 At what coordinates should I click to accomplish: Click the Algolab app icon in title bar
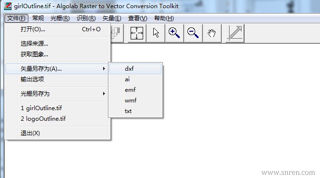pyautogui.click(x=8, y=6)
